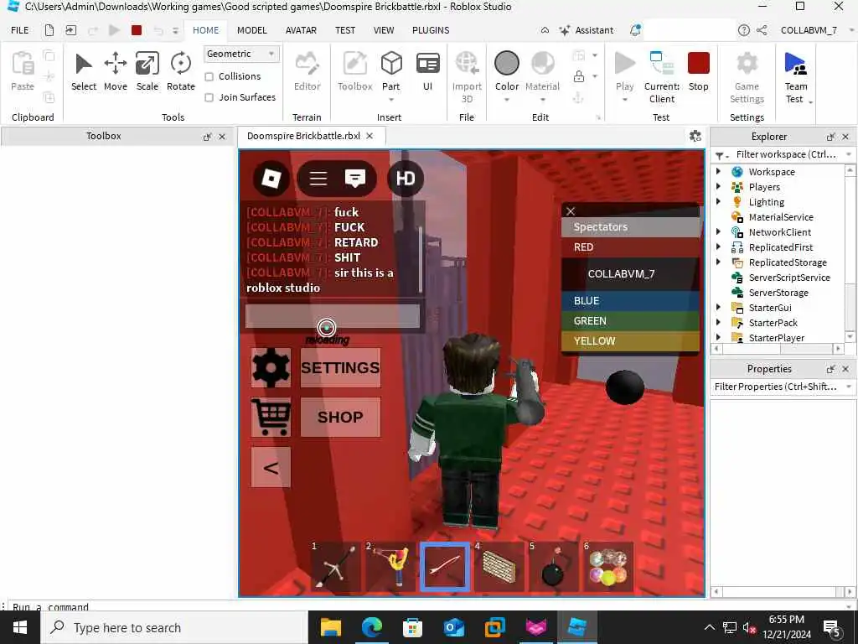Switch Current: Client view
Viewport: 858px width, 644px height.
[662, 76]
